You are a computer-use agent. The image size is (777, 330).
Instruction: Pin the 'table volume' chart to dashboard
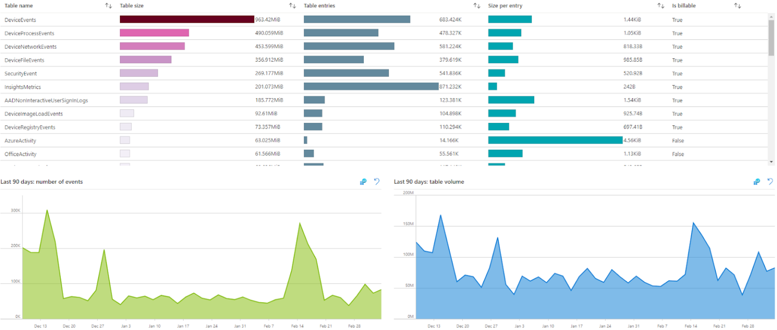click(756, 182)
